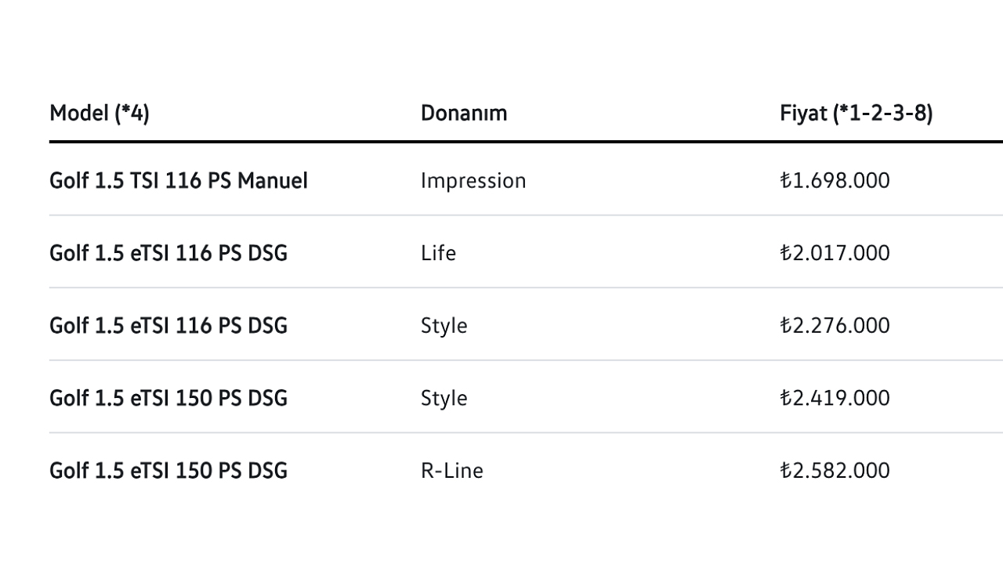Click the Model (*4) column header

point(100,114)
